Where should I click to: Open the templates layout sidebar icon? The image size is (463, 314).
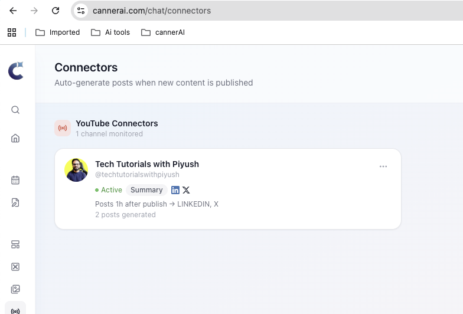15,244
